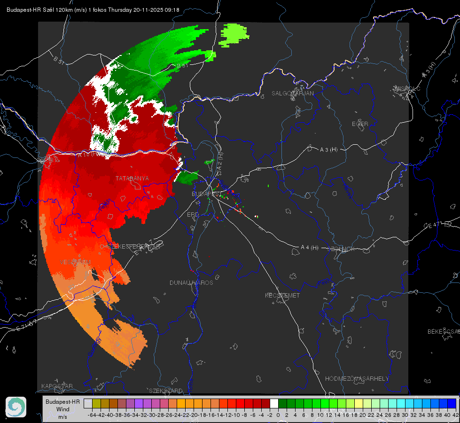This screenshot has height=423, width=460.
Task: Click the HÓDMEZŐVÁSÁRHELY city label
Action: click(357, 379)
